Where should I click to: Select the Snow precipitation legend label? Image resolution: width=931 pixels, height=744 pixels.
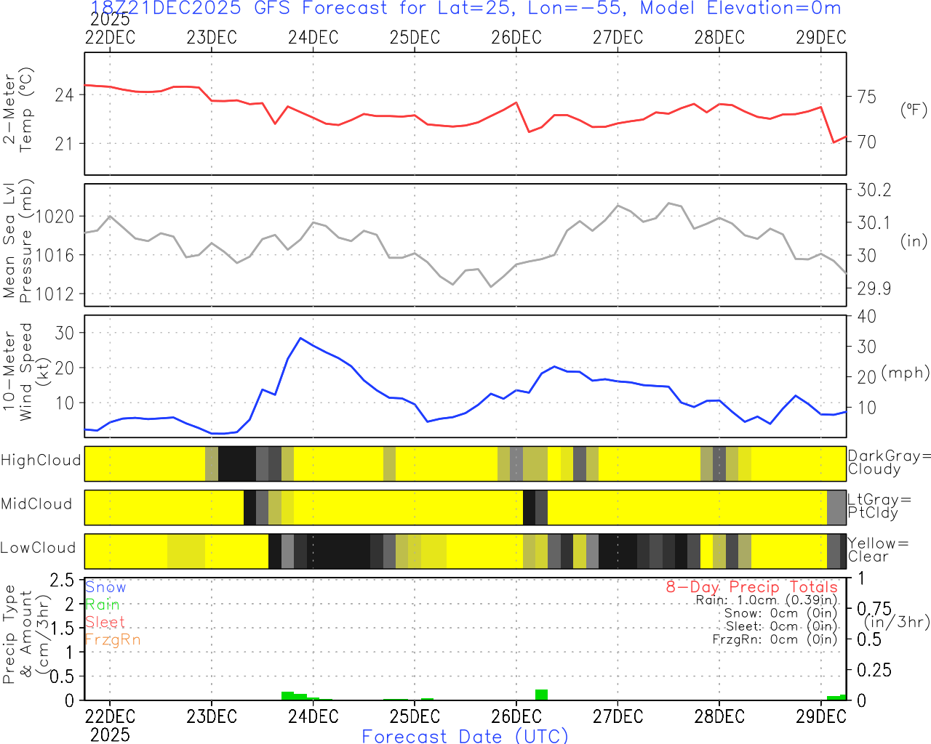(105, 588)
